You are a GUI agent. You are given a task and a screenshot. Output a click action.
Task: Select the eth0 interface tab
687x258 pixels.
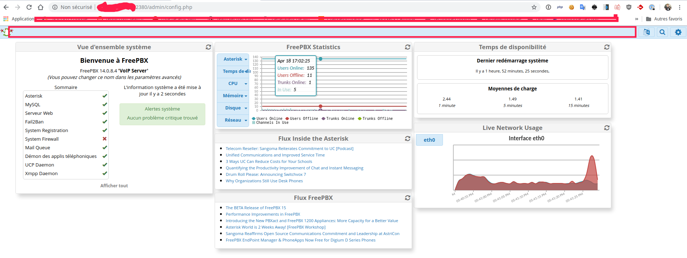pos(429,140)
